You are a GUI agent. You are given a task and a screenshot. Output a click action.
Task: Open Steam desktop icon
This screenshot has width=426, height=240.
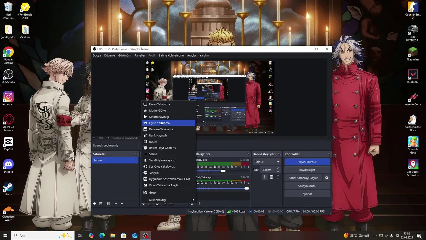coord(8,188)
